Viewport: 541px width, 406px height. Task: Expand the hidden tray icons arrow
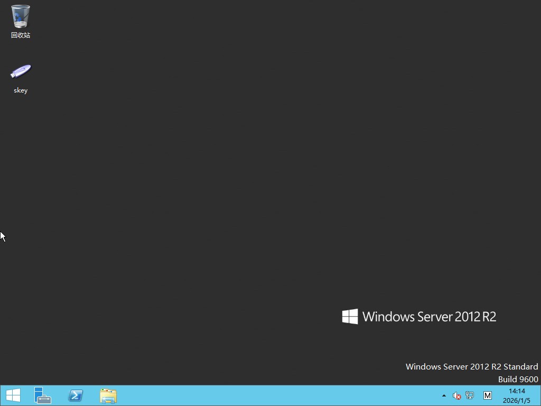tap(444, 395)
